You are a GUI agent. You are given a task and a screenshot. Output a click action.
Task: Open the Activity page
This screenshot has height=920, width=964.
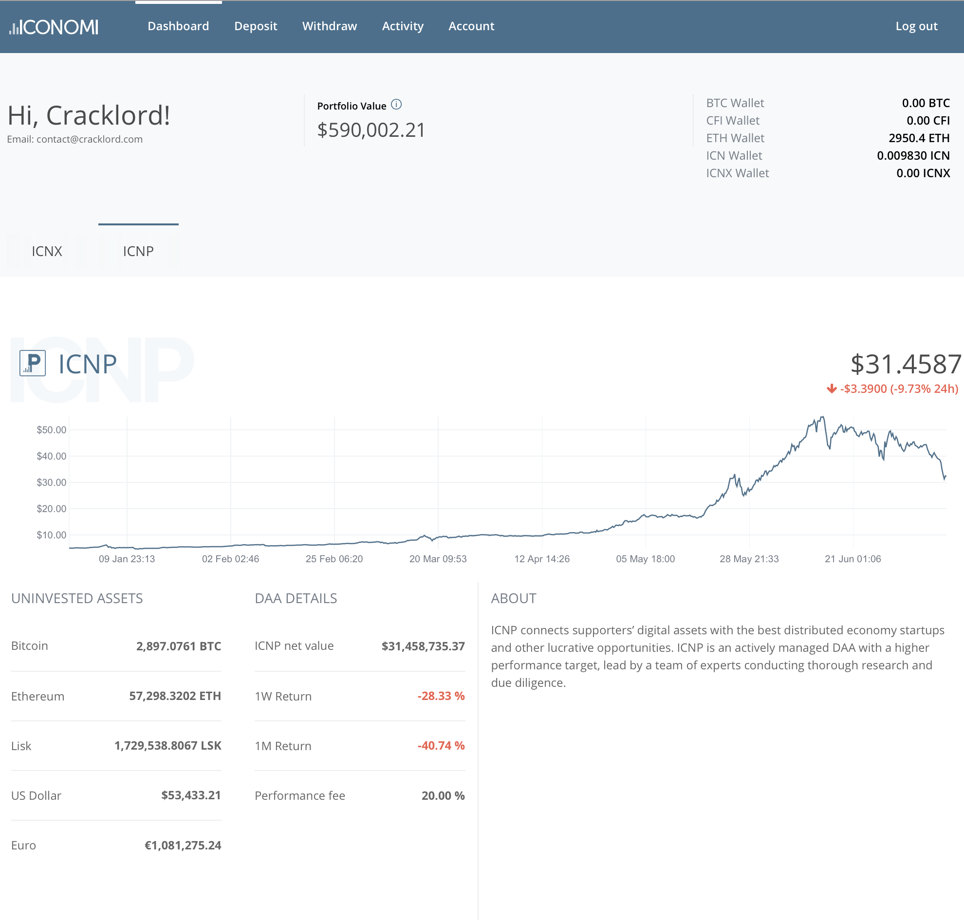(x=403, y=26)
